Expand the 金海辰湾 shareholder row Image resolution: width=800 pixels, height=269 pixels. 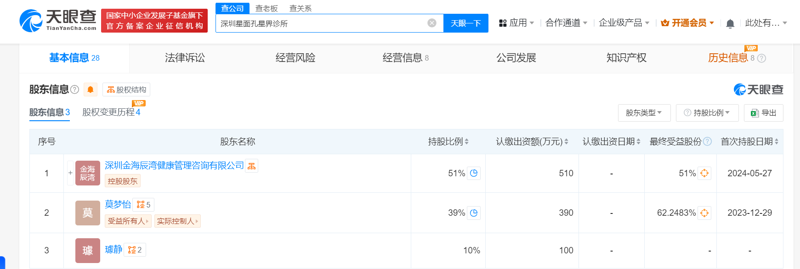pyautogui.click(x=70, y=173)
